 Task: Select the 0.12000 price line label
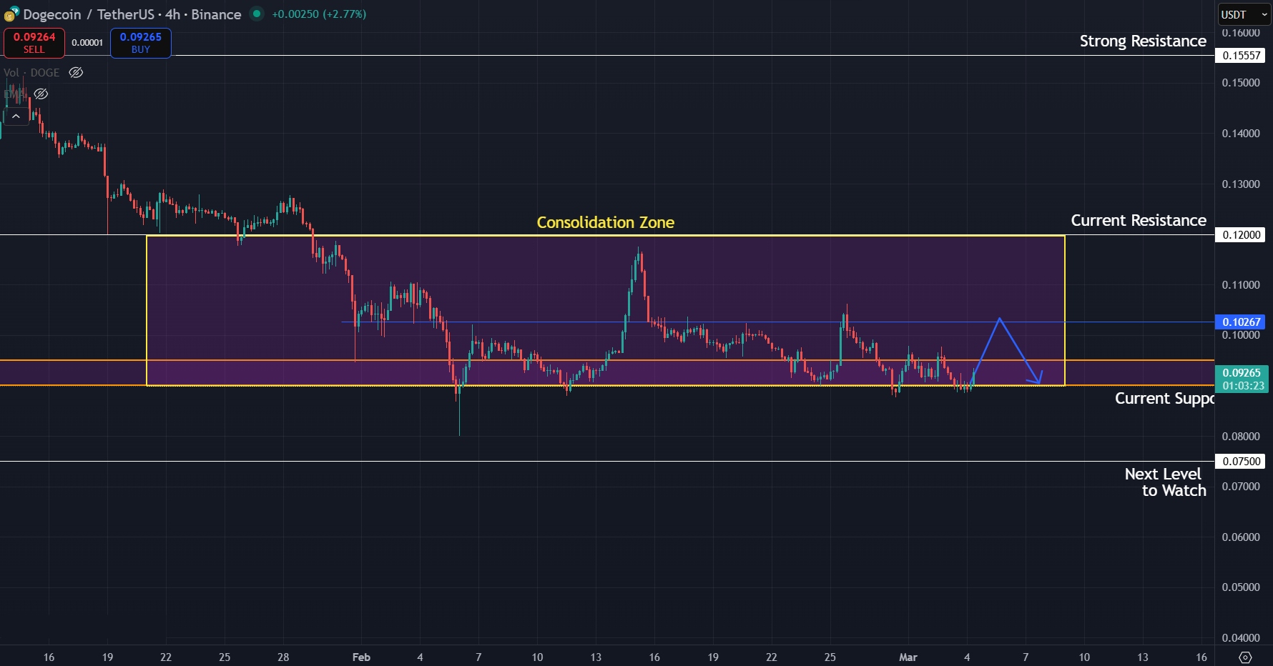[x=1241, y=234]
